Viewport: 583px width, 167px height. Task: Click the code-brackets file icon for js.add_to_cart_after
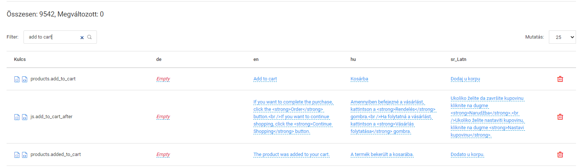click(25, 117)
